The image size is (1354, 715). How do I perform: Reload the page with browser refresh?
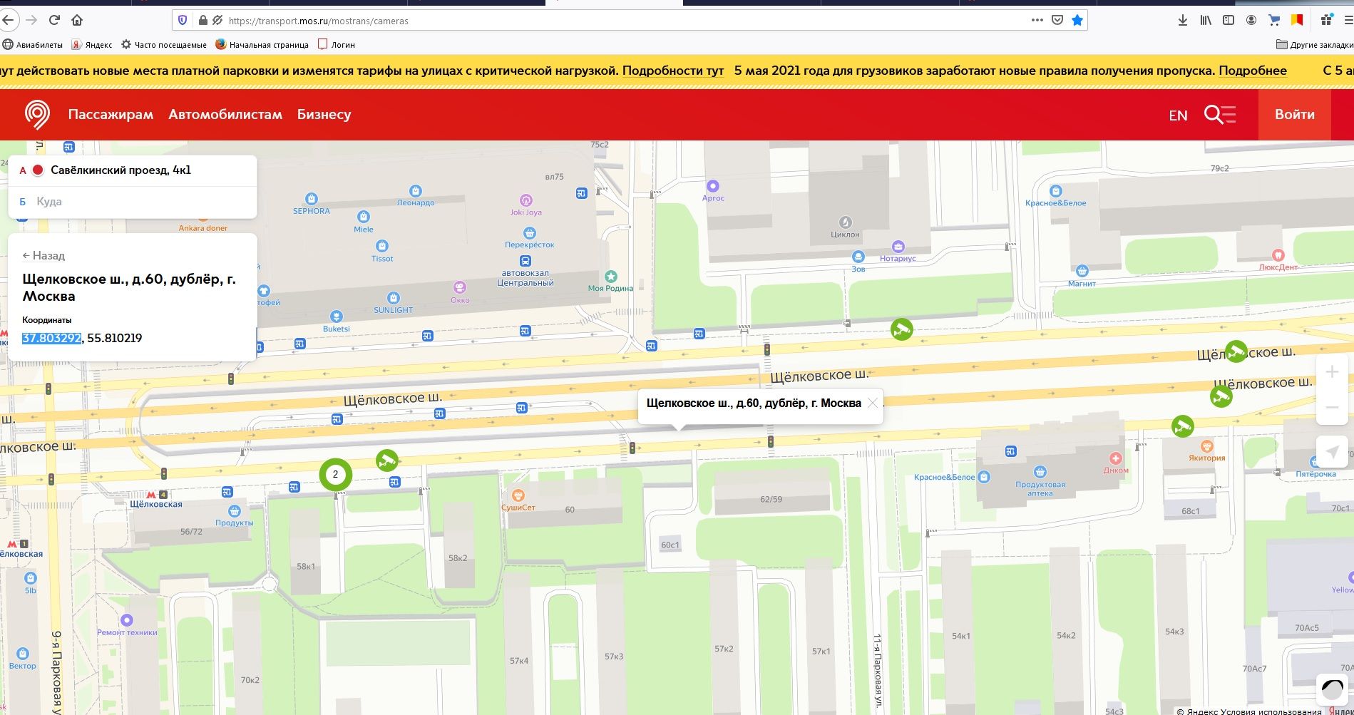(54, 20)
